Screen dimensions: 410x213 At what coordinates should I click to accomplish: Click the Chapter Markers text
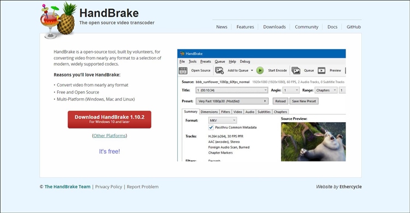(220, 153)
